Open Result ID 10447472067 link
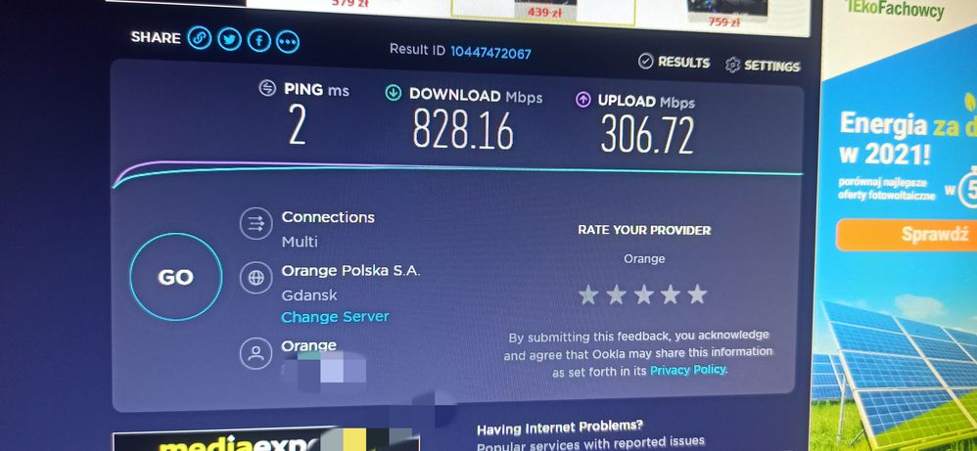This screenshot has height=451, width=977. click(490, 52)
